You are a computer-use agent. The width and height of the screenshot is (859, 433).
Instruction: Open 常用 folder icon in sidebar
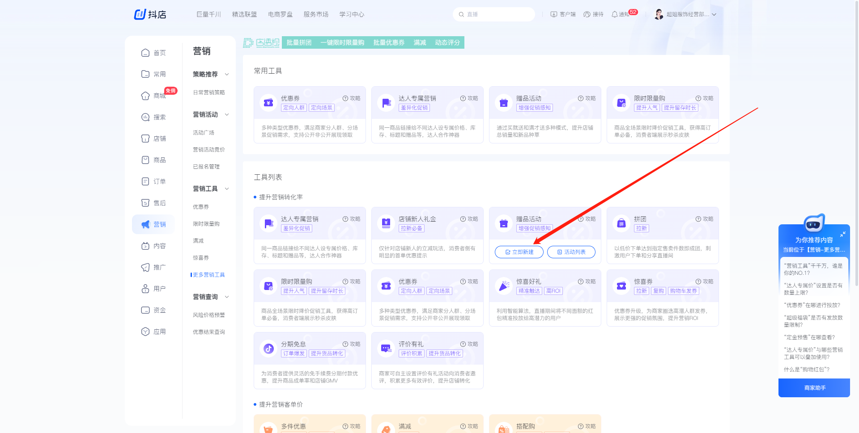point(145,74)
